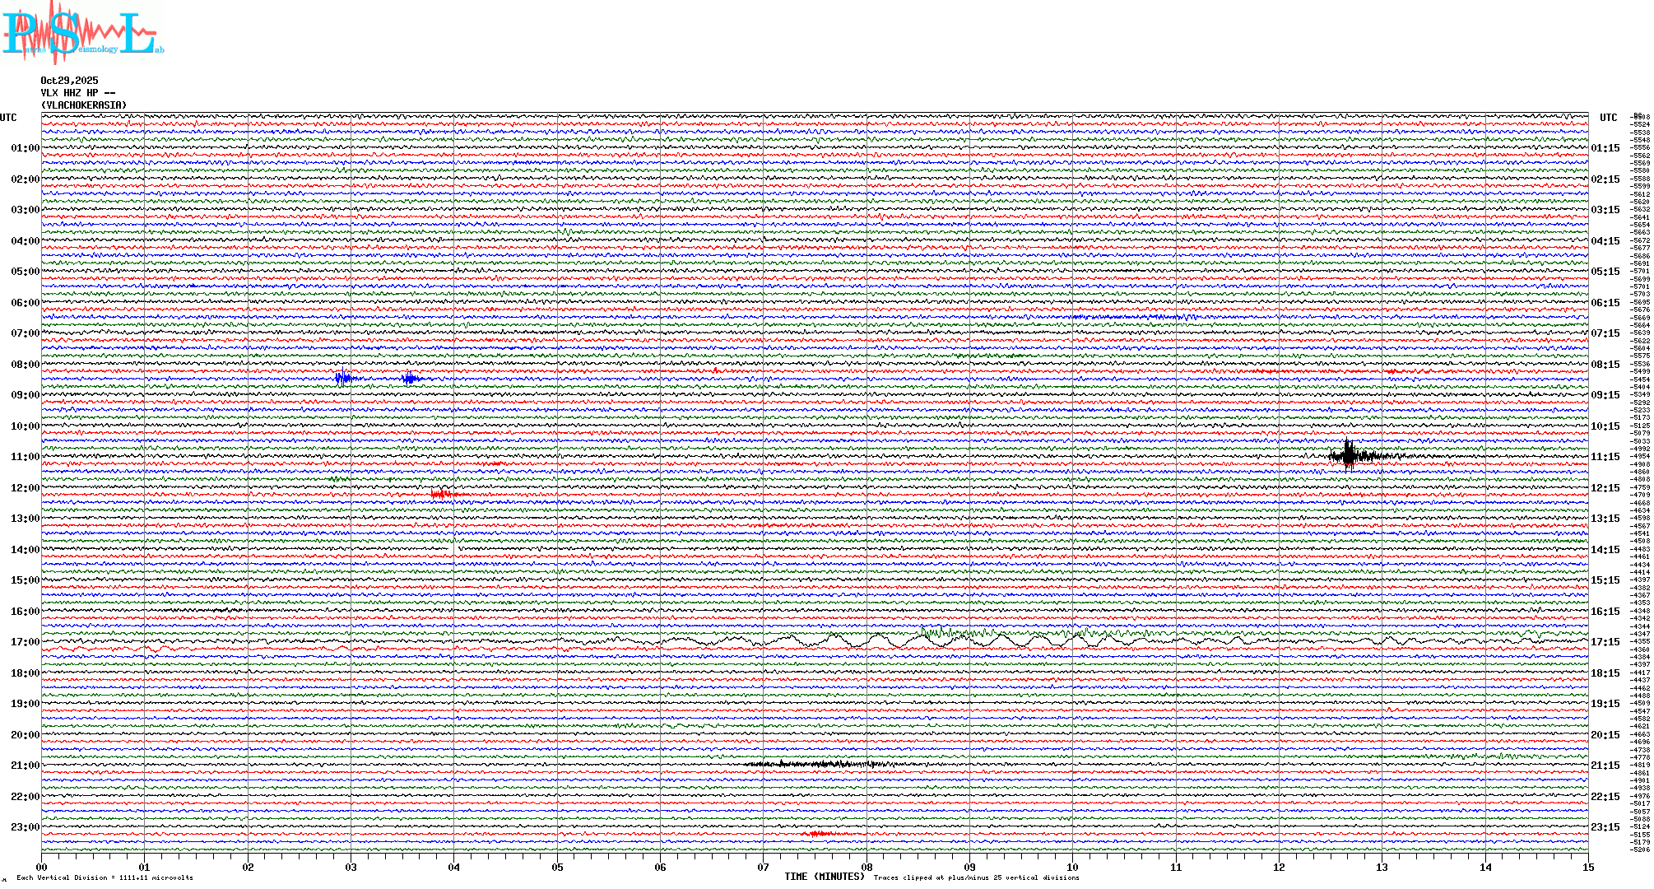
Task: Click the UTC label at top left
Action: coord(8,118)
